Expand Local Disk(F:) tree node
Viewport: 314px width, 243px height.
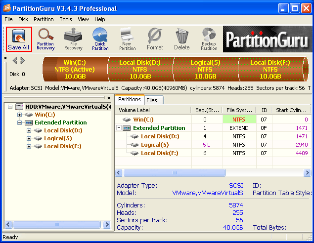pos(29,146)
